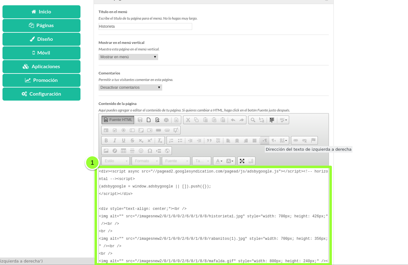
Task: Open the Estilo styles dropdown
Action: point(115,161)
